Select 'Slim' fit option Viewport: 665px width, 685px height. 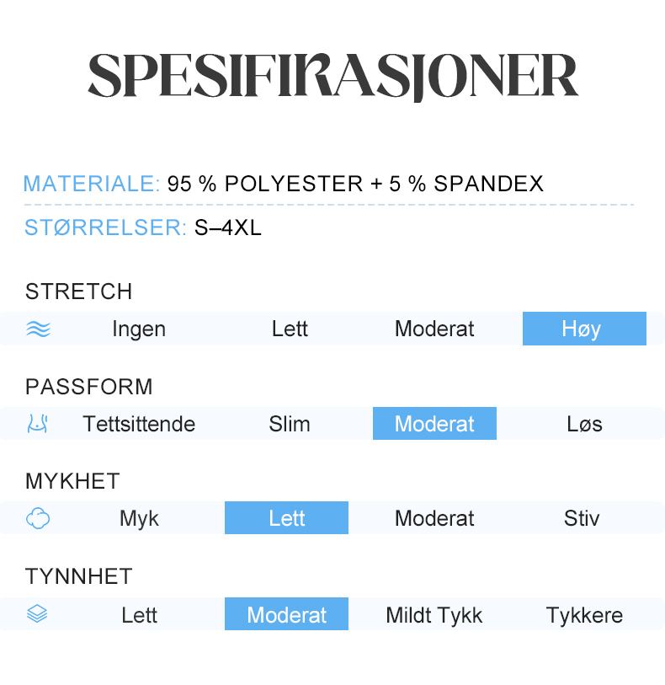click(x=290, y=424)
